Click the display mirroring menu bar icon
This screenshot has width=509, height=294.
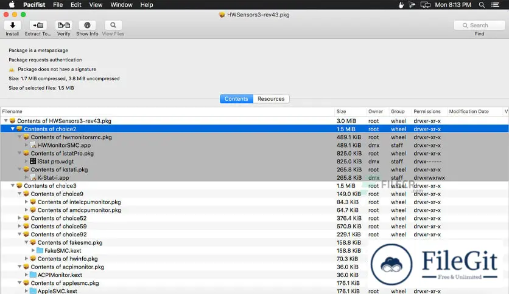tap(425, 5)
